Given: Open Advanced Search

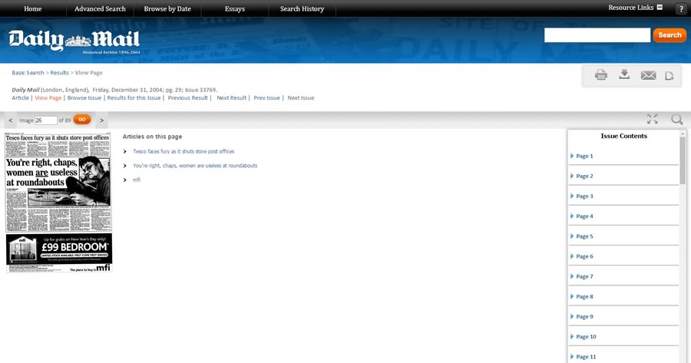Looking at the screenshot, I should [100, 8].
